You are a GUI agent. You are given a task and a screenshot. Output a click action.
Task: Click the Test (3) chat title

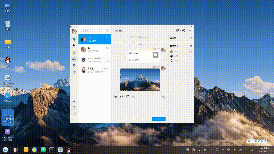coord(118,30)
